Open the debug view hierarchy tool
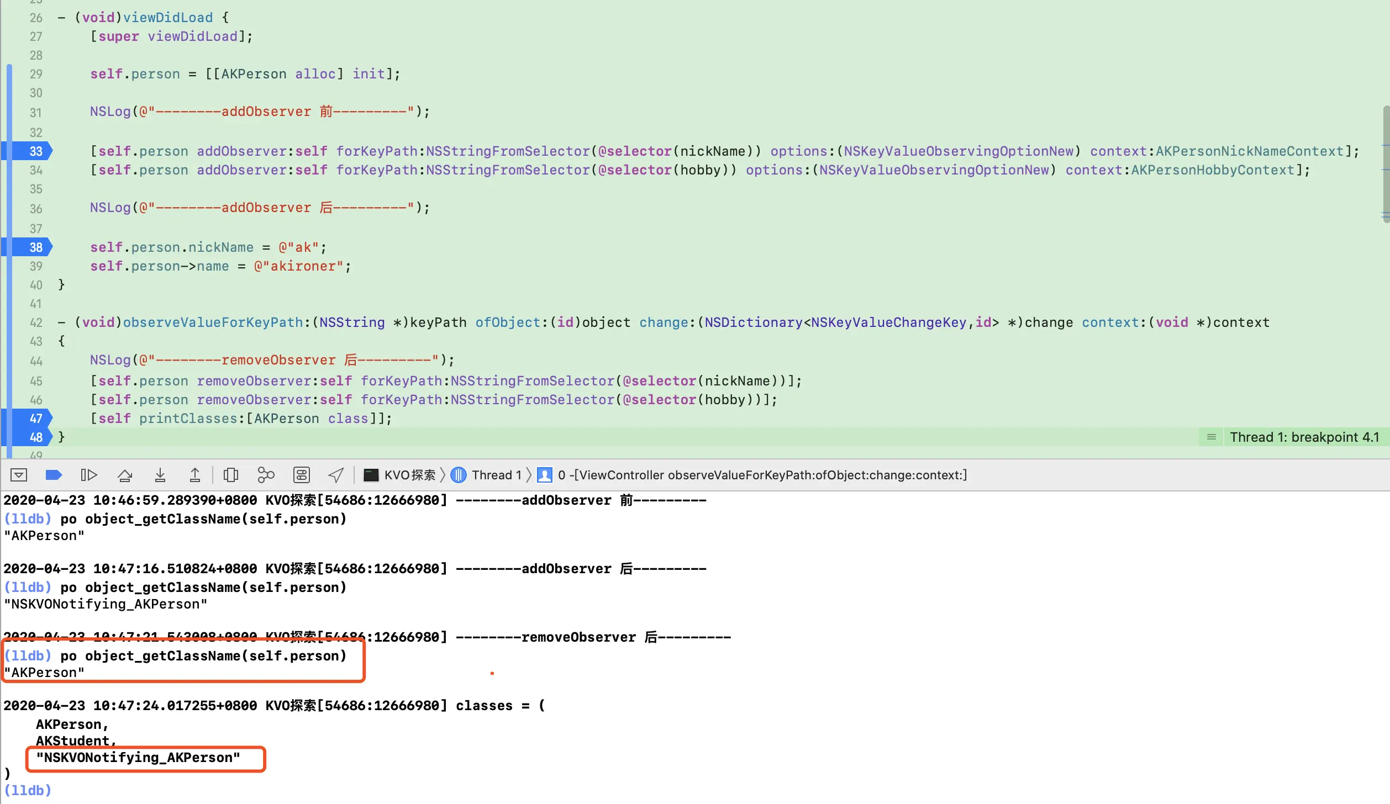Image resolution: width=1390 pixels, height=804 pixels. point(231,475)
